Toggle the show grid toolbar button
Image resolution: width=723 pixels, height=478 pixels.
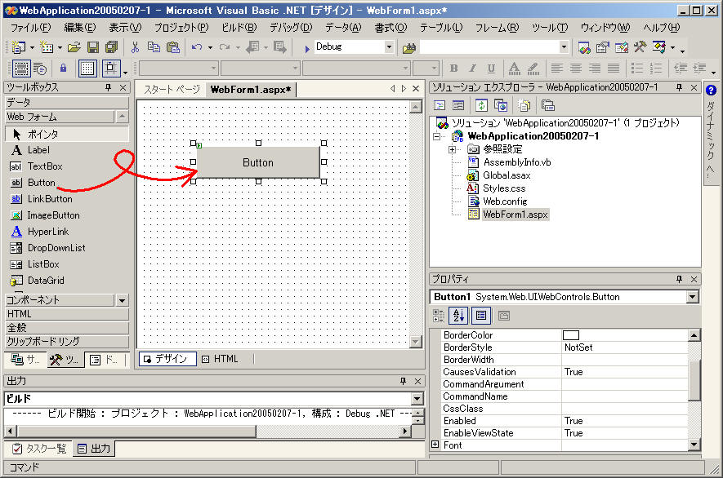click(87, 69)
